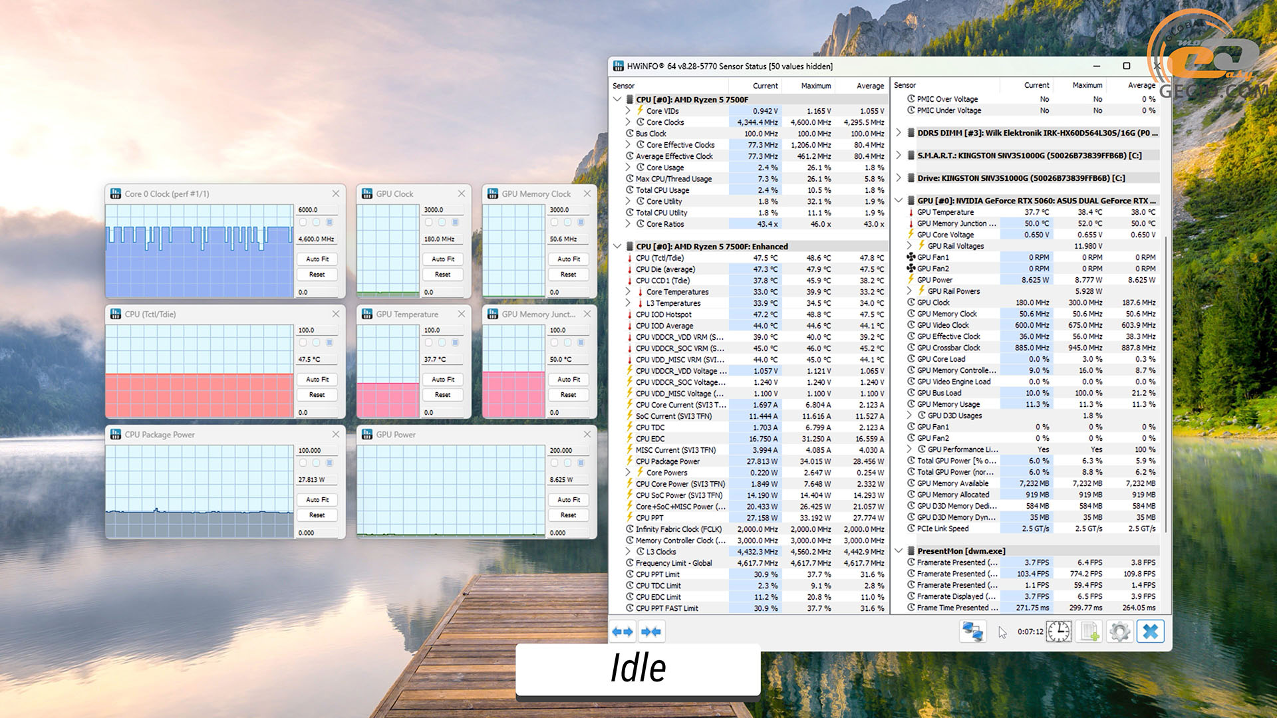The image size is (1277, 718).
Task: Open sensor settings gear icon
Action: tap(1119, 632)
